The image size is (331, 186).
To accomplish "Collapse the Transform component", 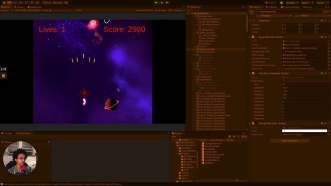I will click(250, 21).
